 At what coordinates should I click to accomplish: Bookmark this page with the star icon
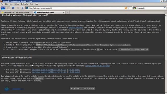(x=128, y=8)
